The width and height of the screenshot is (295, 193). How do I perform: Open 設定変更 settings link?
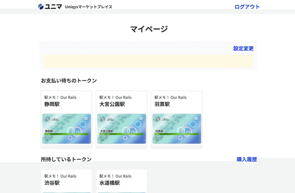click(x=243, y=49)
